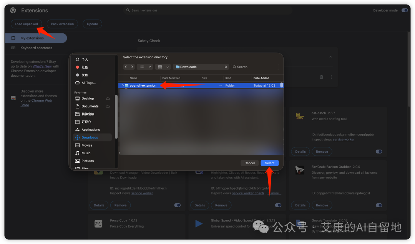The width and height of the screenshot is (415, 244).
Task: Go back in file dialog
Action: pos(126,67)
